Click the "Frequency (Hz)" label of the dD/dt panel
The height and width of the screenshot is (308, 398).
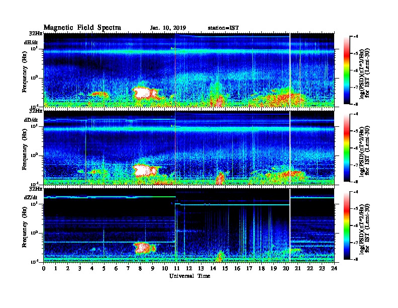coord(24,149)
